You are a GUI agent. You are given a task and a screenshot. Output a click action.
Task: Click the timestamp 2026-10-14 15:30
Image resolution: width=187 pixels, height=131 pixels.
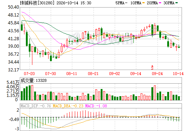(74, 3)
